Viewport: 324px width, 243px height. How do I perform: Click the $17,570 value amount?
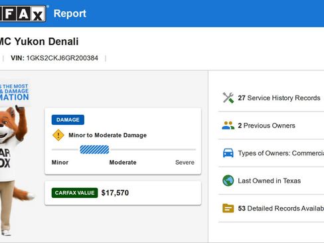(115, 193)
